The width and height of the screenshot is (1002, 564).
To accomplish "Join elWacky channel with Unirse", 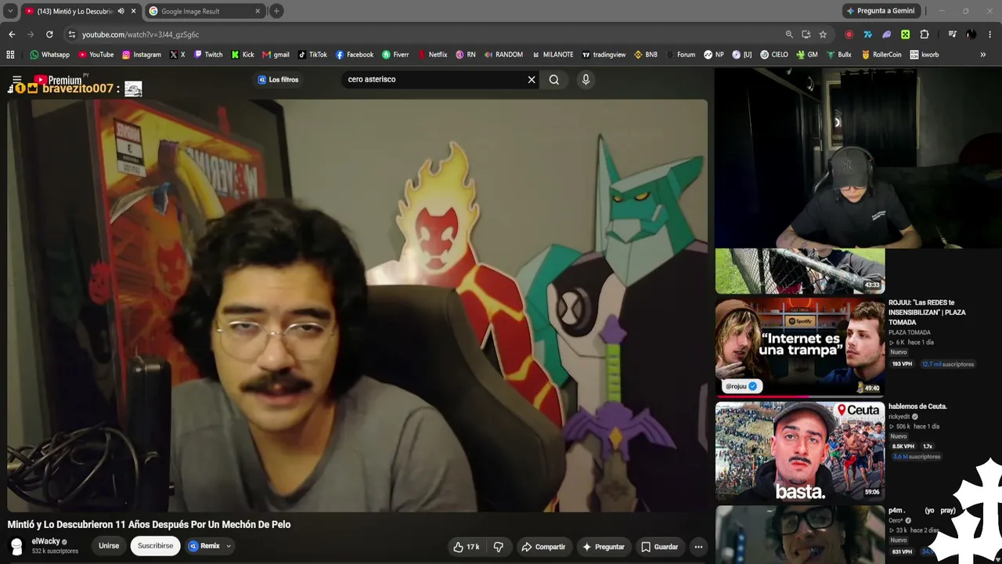I will point(109,546).
